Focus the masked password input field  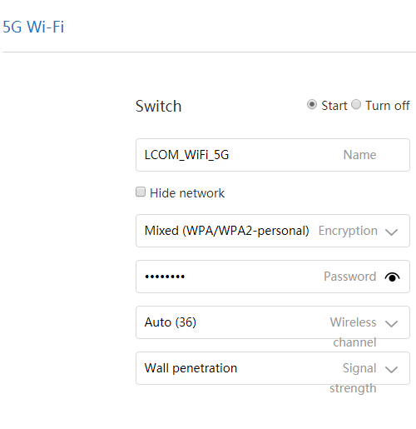(x=273, y=277)
